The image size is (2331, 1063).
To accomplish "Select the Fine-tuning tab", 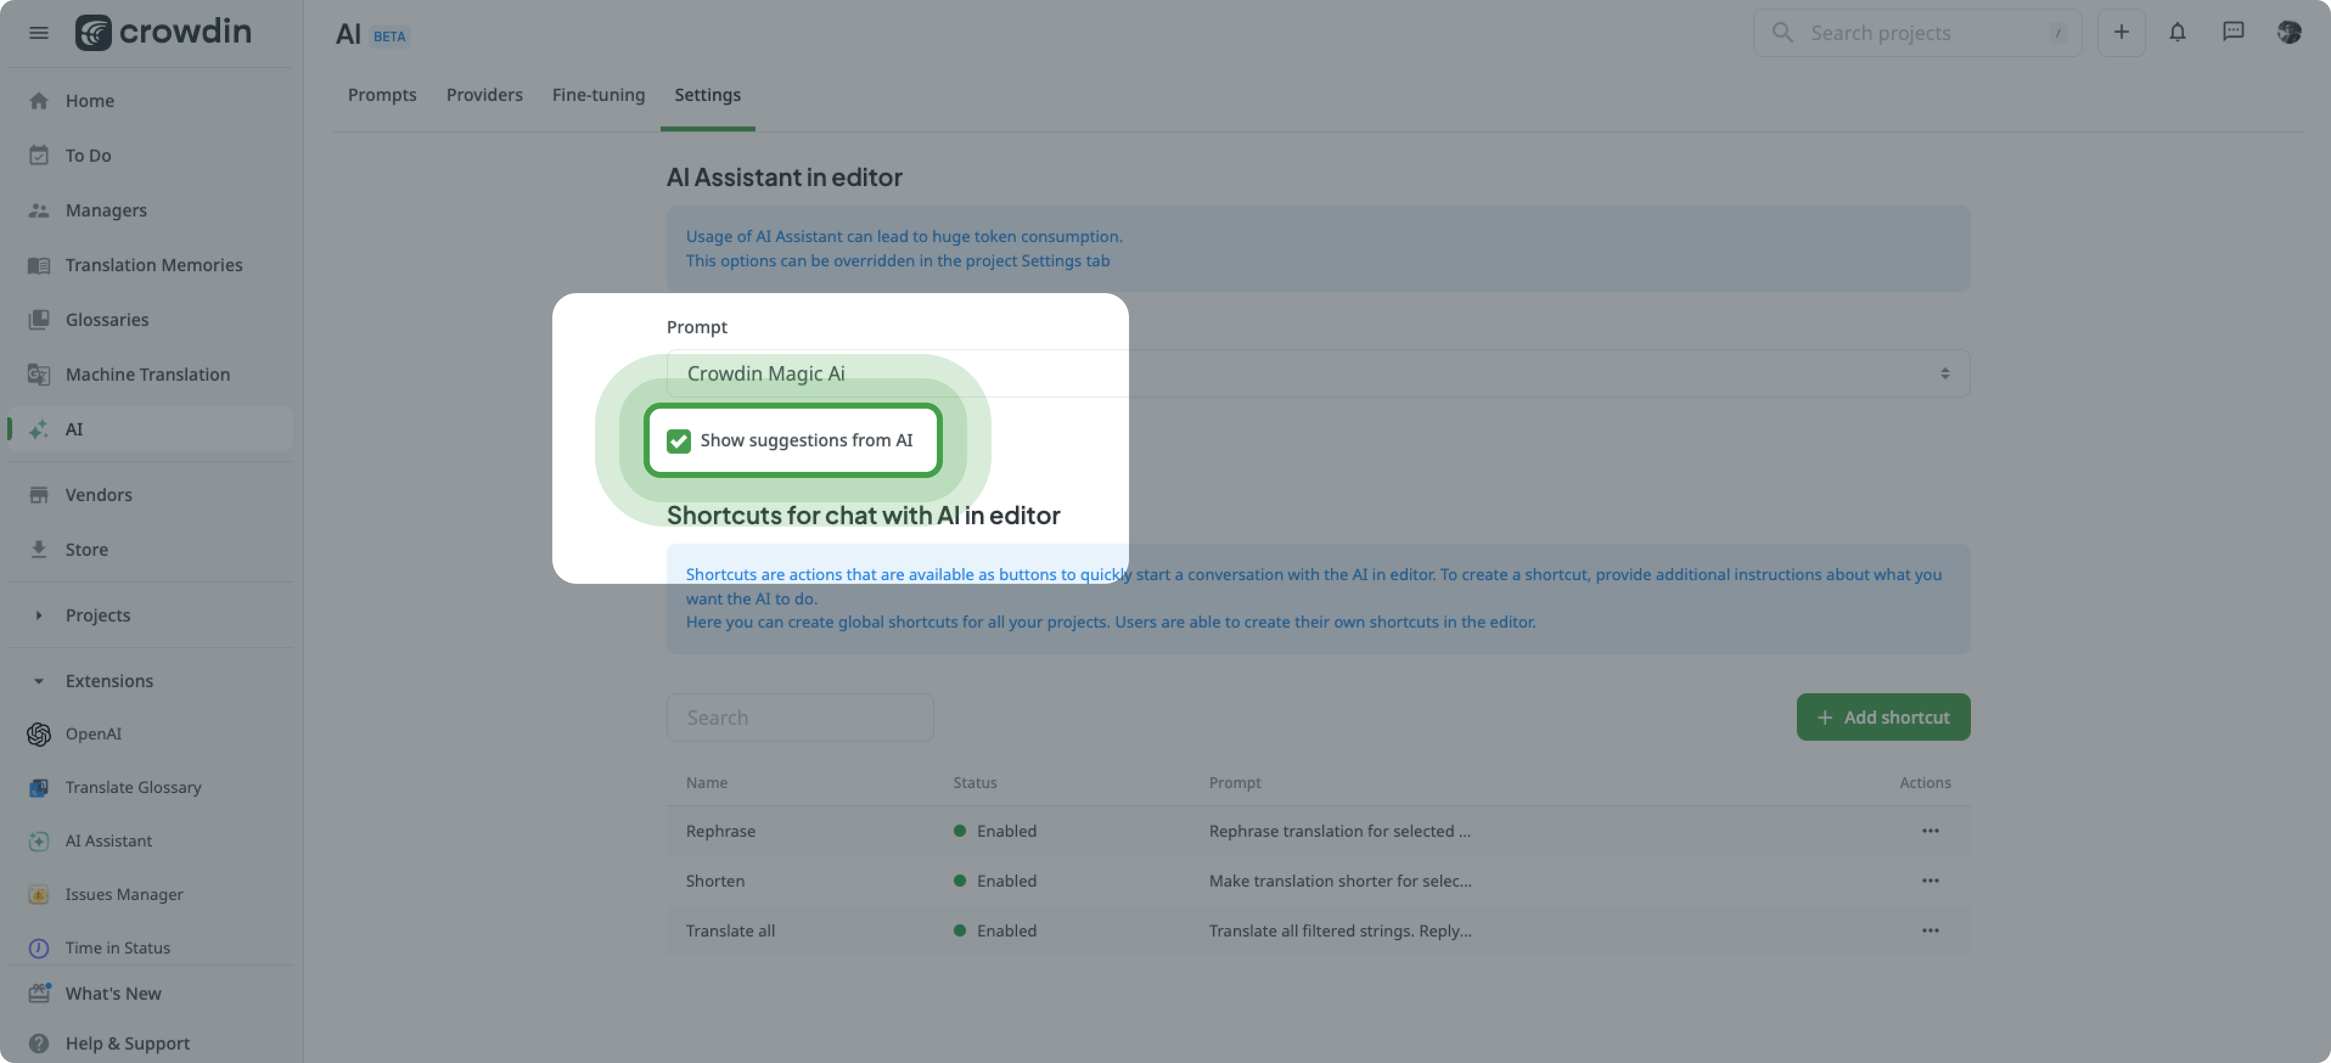I will pyautogui.click(x=597, y=94).
